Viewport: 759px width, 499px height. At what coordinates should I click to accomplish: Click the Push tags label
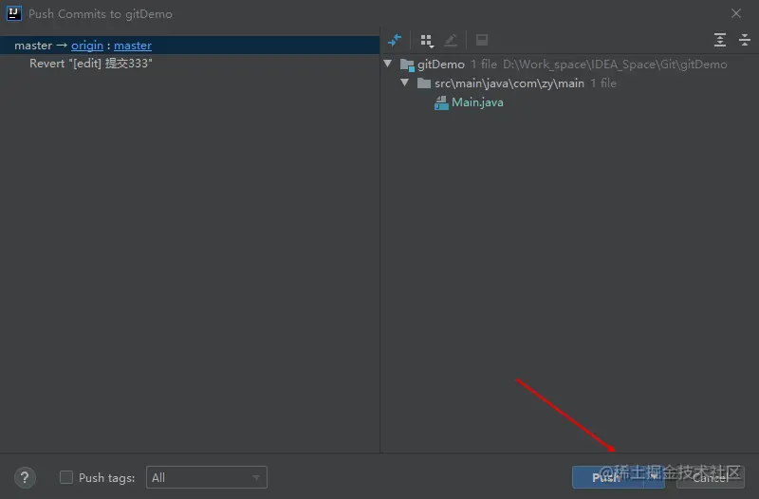pyautogui.click(x=106, y=478)
